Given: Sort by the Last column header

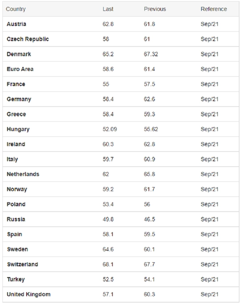Looking at the screenshot, I should (108, 9).
